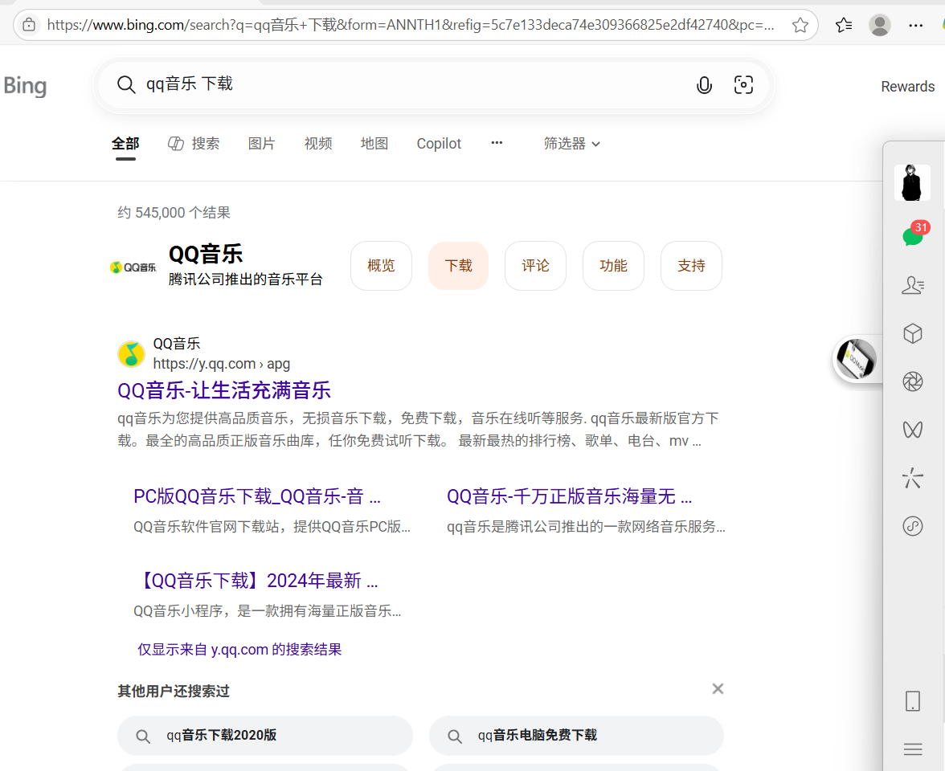Select the 评论 pill button
Viewport: 945px width, 771px height.
click(x=535, y=266)
